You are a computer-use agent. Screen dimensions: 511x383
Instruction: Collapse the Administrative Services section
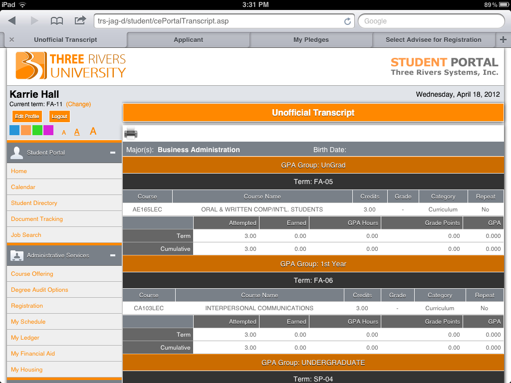click(113, 255)
